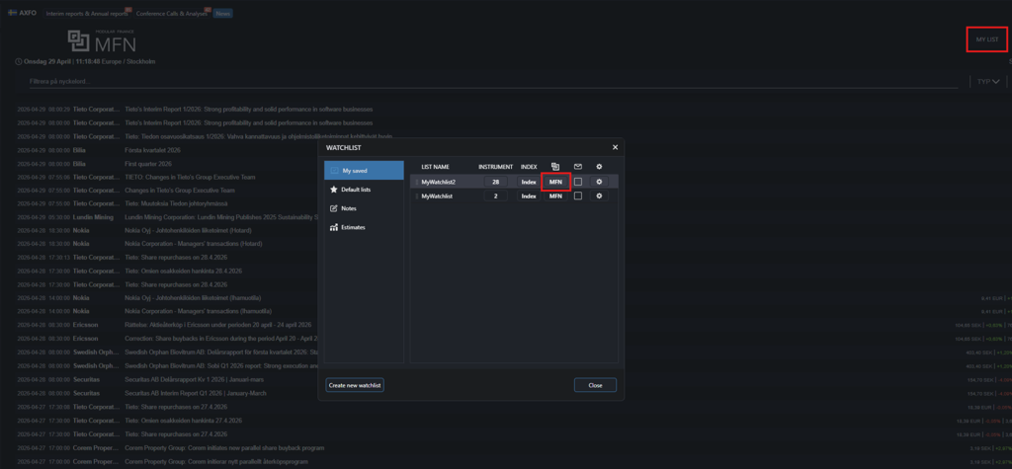This screenshot has width=1012, height=469.
Task: Click the copy icon in watchlist header
Action: tap(555, 166)
